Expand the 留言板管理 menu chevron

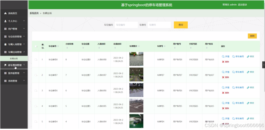pos(24,73)
